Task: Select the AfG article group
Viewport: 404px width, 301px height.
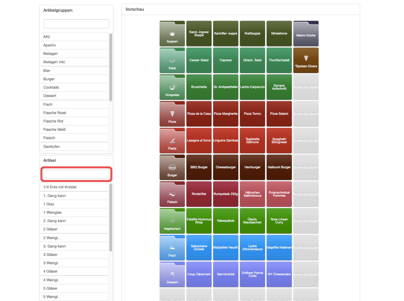Action: click(x=74, y=37)
